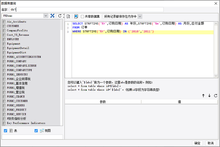
Task: Click the table search field below checkboxes
Action: 32,137
